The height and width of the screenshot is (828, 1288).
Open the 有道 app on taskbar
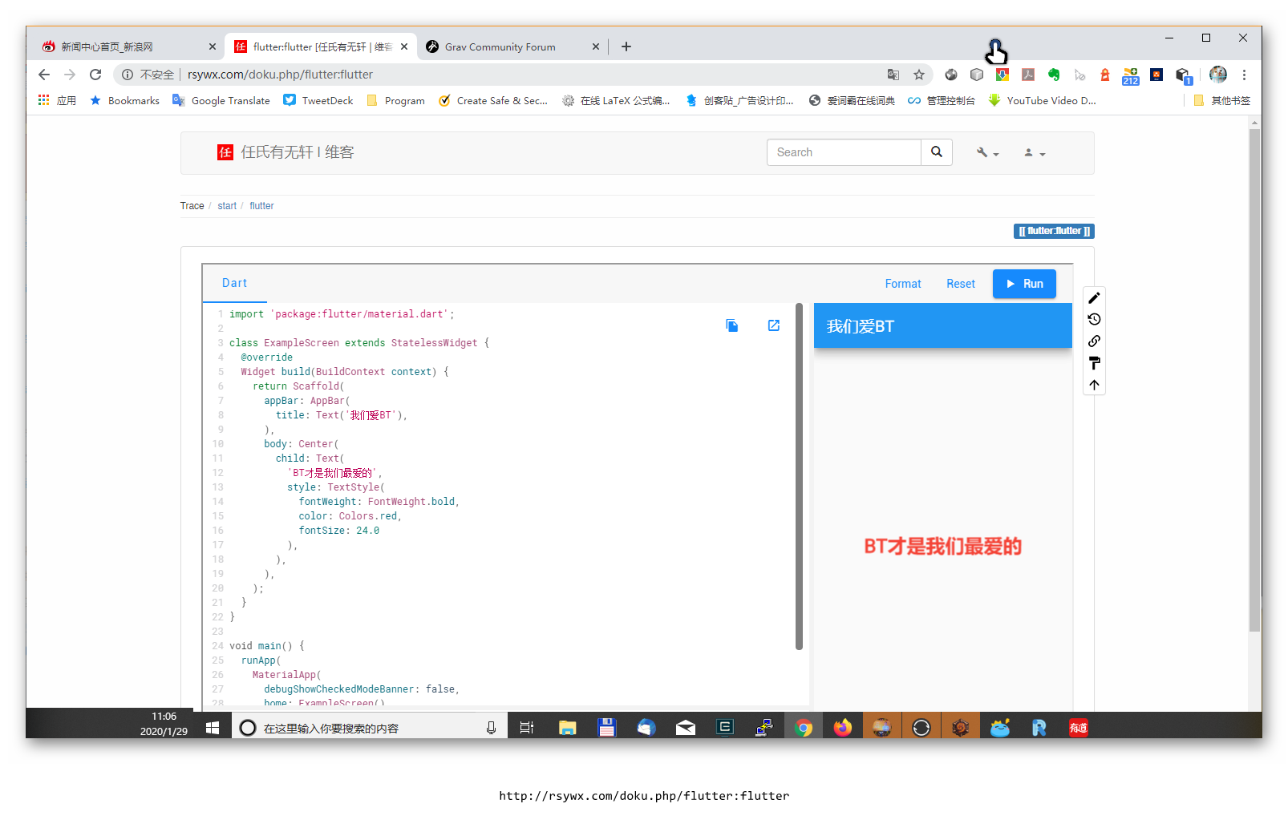(x=1079, y=728)
